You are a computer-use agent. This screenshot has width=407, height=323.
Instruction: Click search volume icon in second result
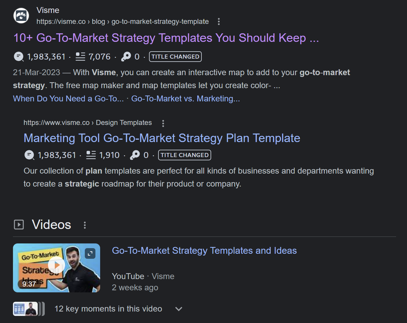[29, 155]
